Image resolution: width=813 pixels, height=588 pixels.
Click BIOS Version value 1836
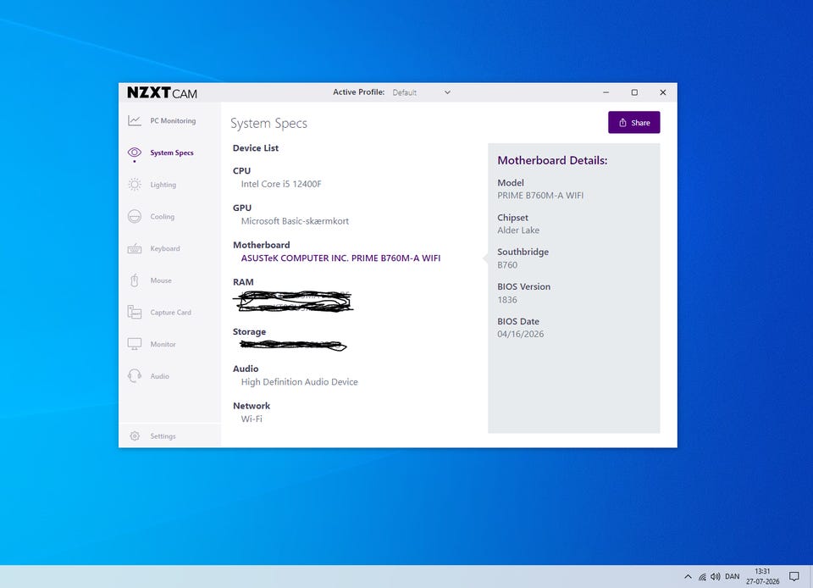[x=507, y=300]
